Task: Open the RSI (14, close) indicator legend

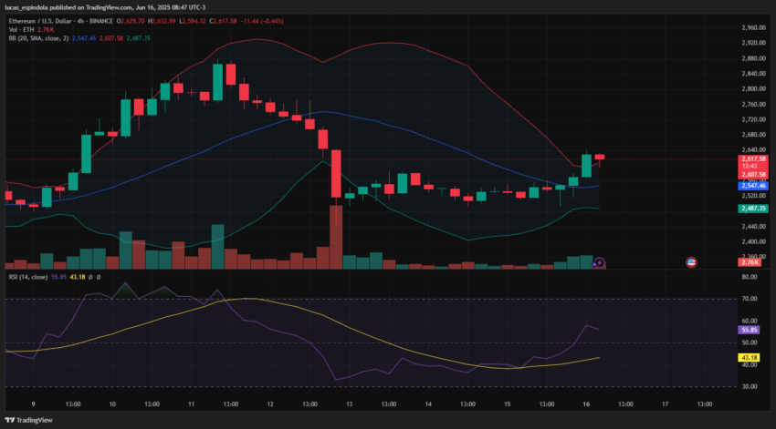Action: point(27,277)
